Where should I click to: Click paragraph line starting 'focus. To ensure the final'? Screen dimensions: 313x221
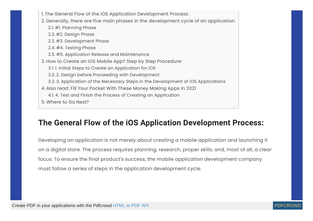[x=150, y=159]
